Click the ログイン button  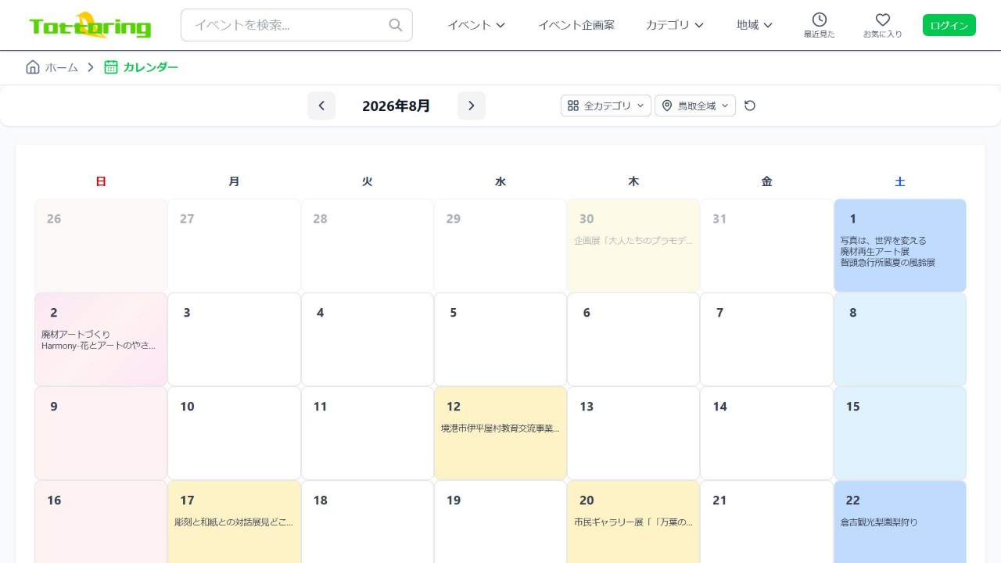949,25
